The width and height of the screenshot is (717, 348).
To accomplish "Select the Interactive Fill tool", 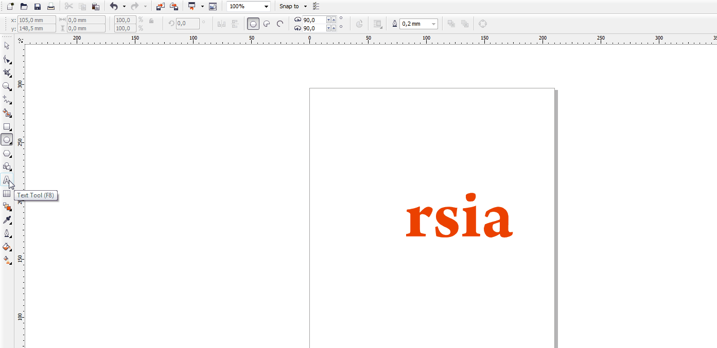I will click(7, 260).
